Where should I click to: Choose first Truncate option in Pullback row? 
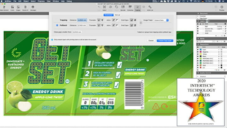[x=99, y=25]
